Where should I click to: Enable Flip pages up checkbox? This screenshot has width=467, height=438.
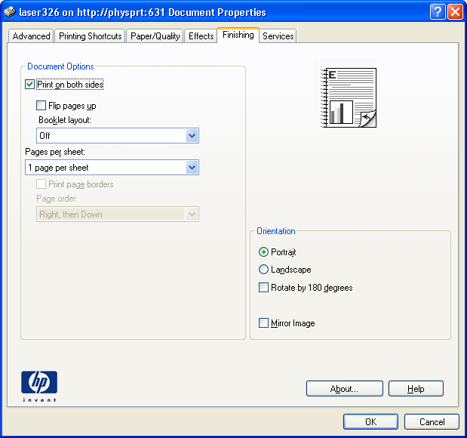41,106
